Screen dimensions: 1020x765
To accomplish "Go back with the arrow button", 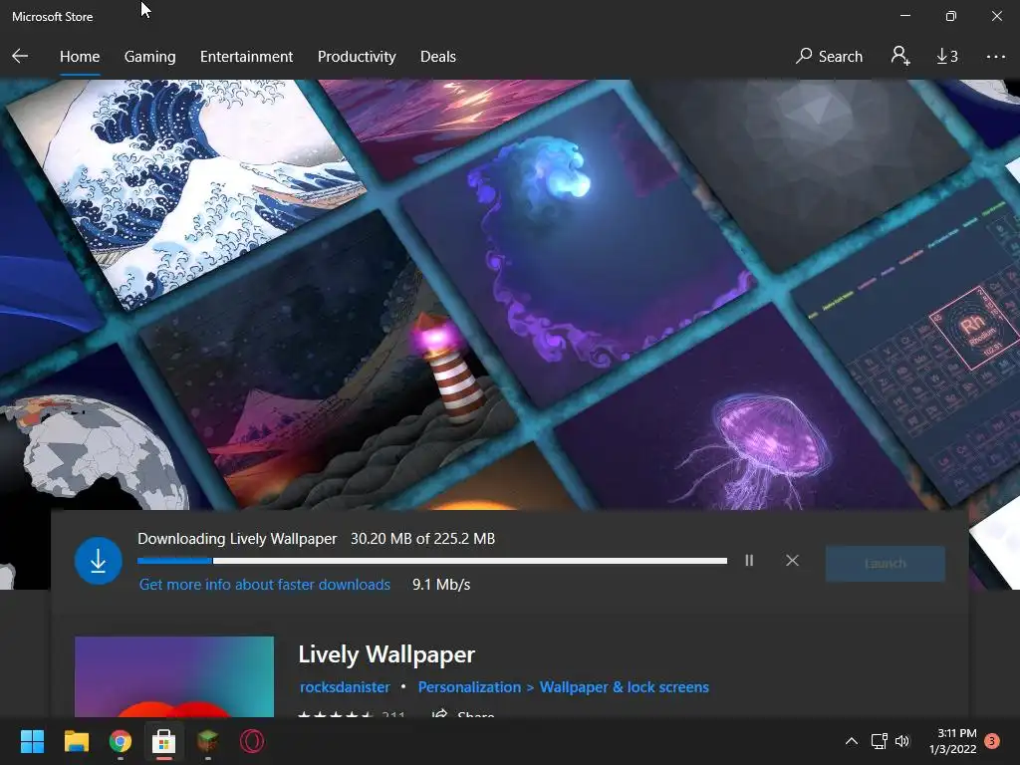I will (20, 56).
